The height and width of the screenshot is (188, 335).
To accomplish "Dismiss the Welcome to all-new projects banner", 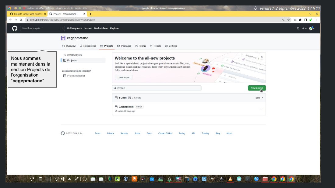I will pos(262,57).
